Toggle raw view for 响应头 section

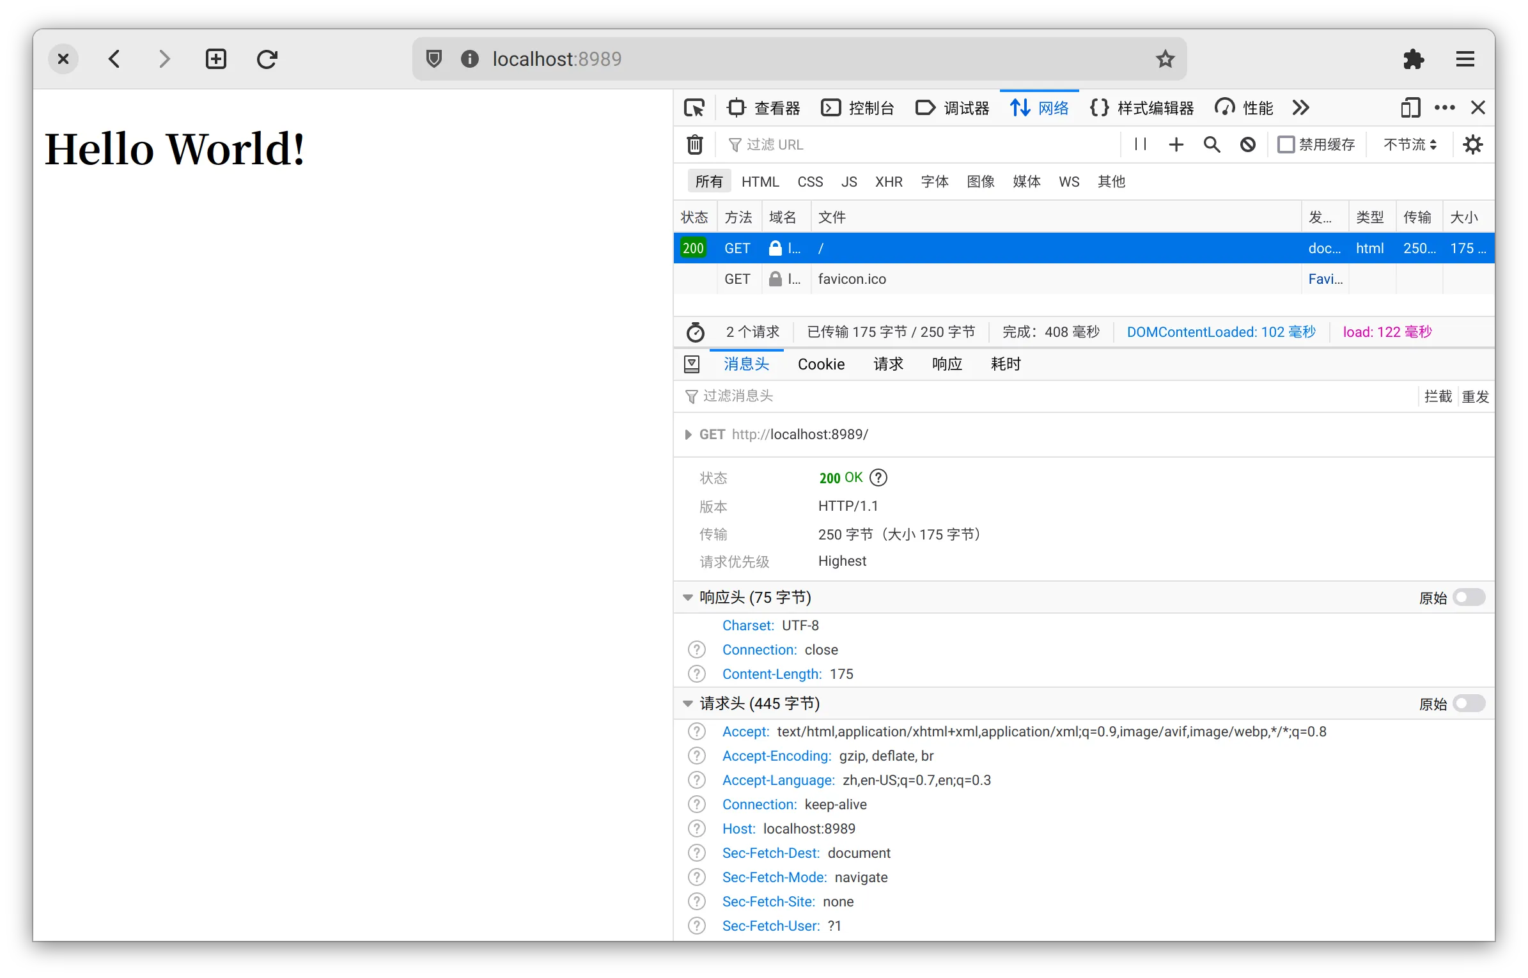[1469, 598]
